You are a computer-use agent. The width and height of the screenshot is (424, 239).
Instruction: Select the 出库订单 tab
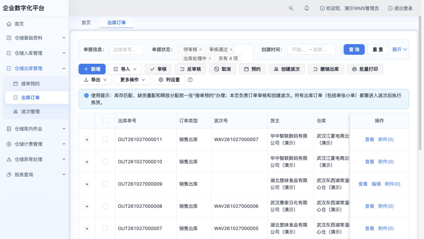117,23
